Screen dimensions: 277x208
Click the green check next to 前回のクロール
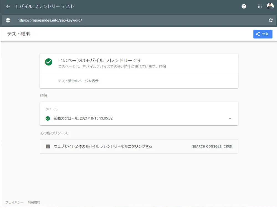[x=48, y=118]
